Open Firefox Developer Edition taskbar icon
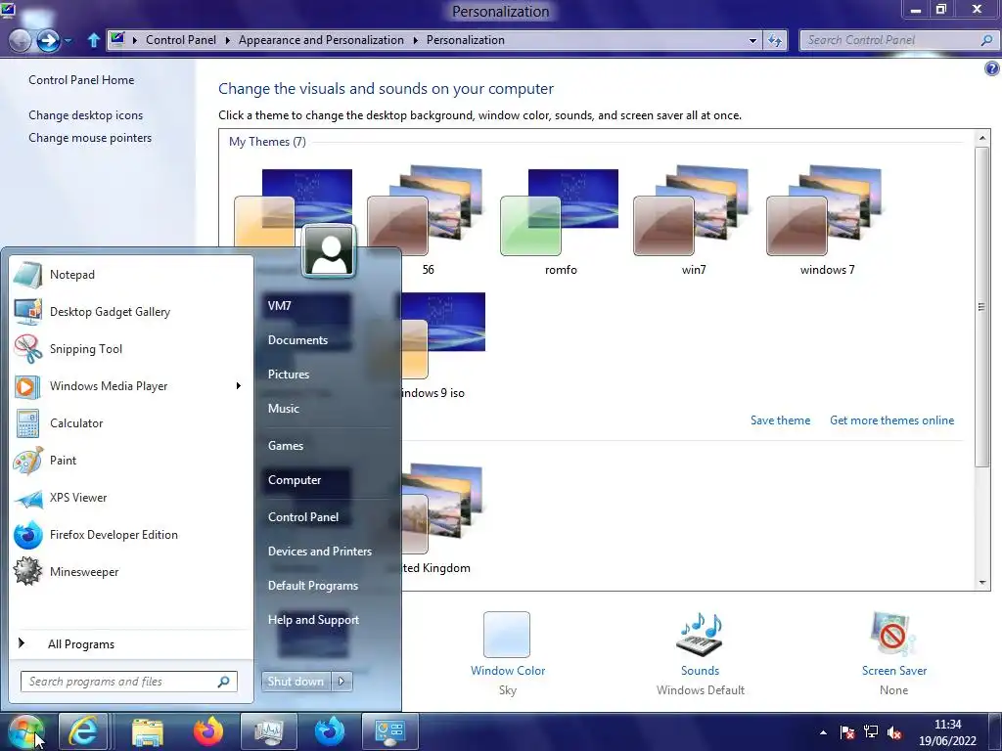Image resolution: width=1002 pixels, height=751 pixels. [329, 731]
